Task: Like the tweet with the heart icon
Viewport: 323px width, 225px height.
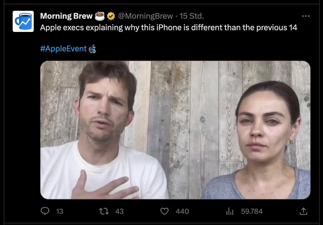Action: (x=164, y=211)
